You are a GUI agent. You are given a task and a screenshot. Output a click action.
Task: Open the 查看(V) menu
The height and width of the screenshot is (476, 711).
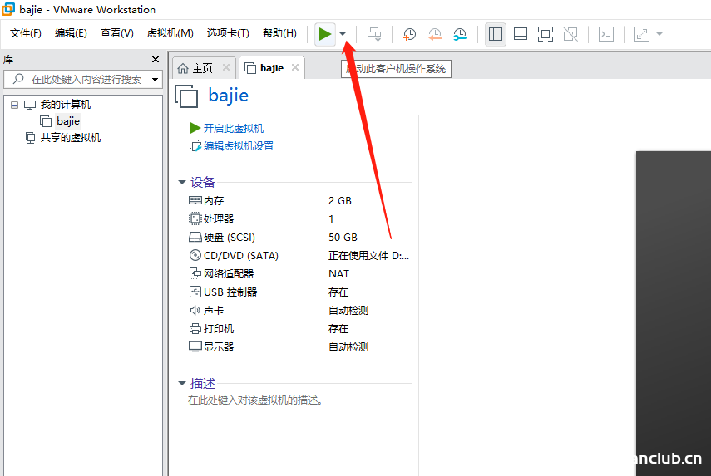pos(117,33)
